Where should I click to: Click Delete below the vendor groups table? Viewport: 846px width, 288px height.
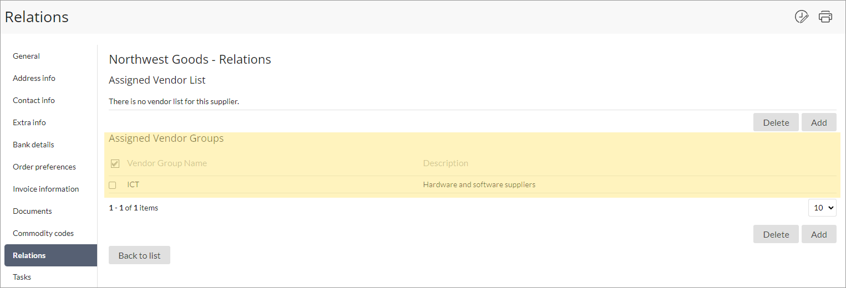tap(776, 234)
